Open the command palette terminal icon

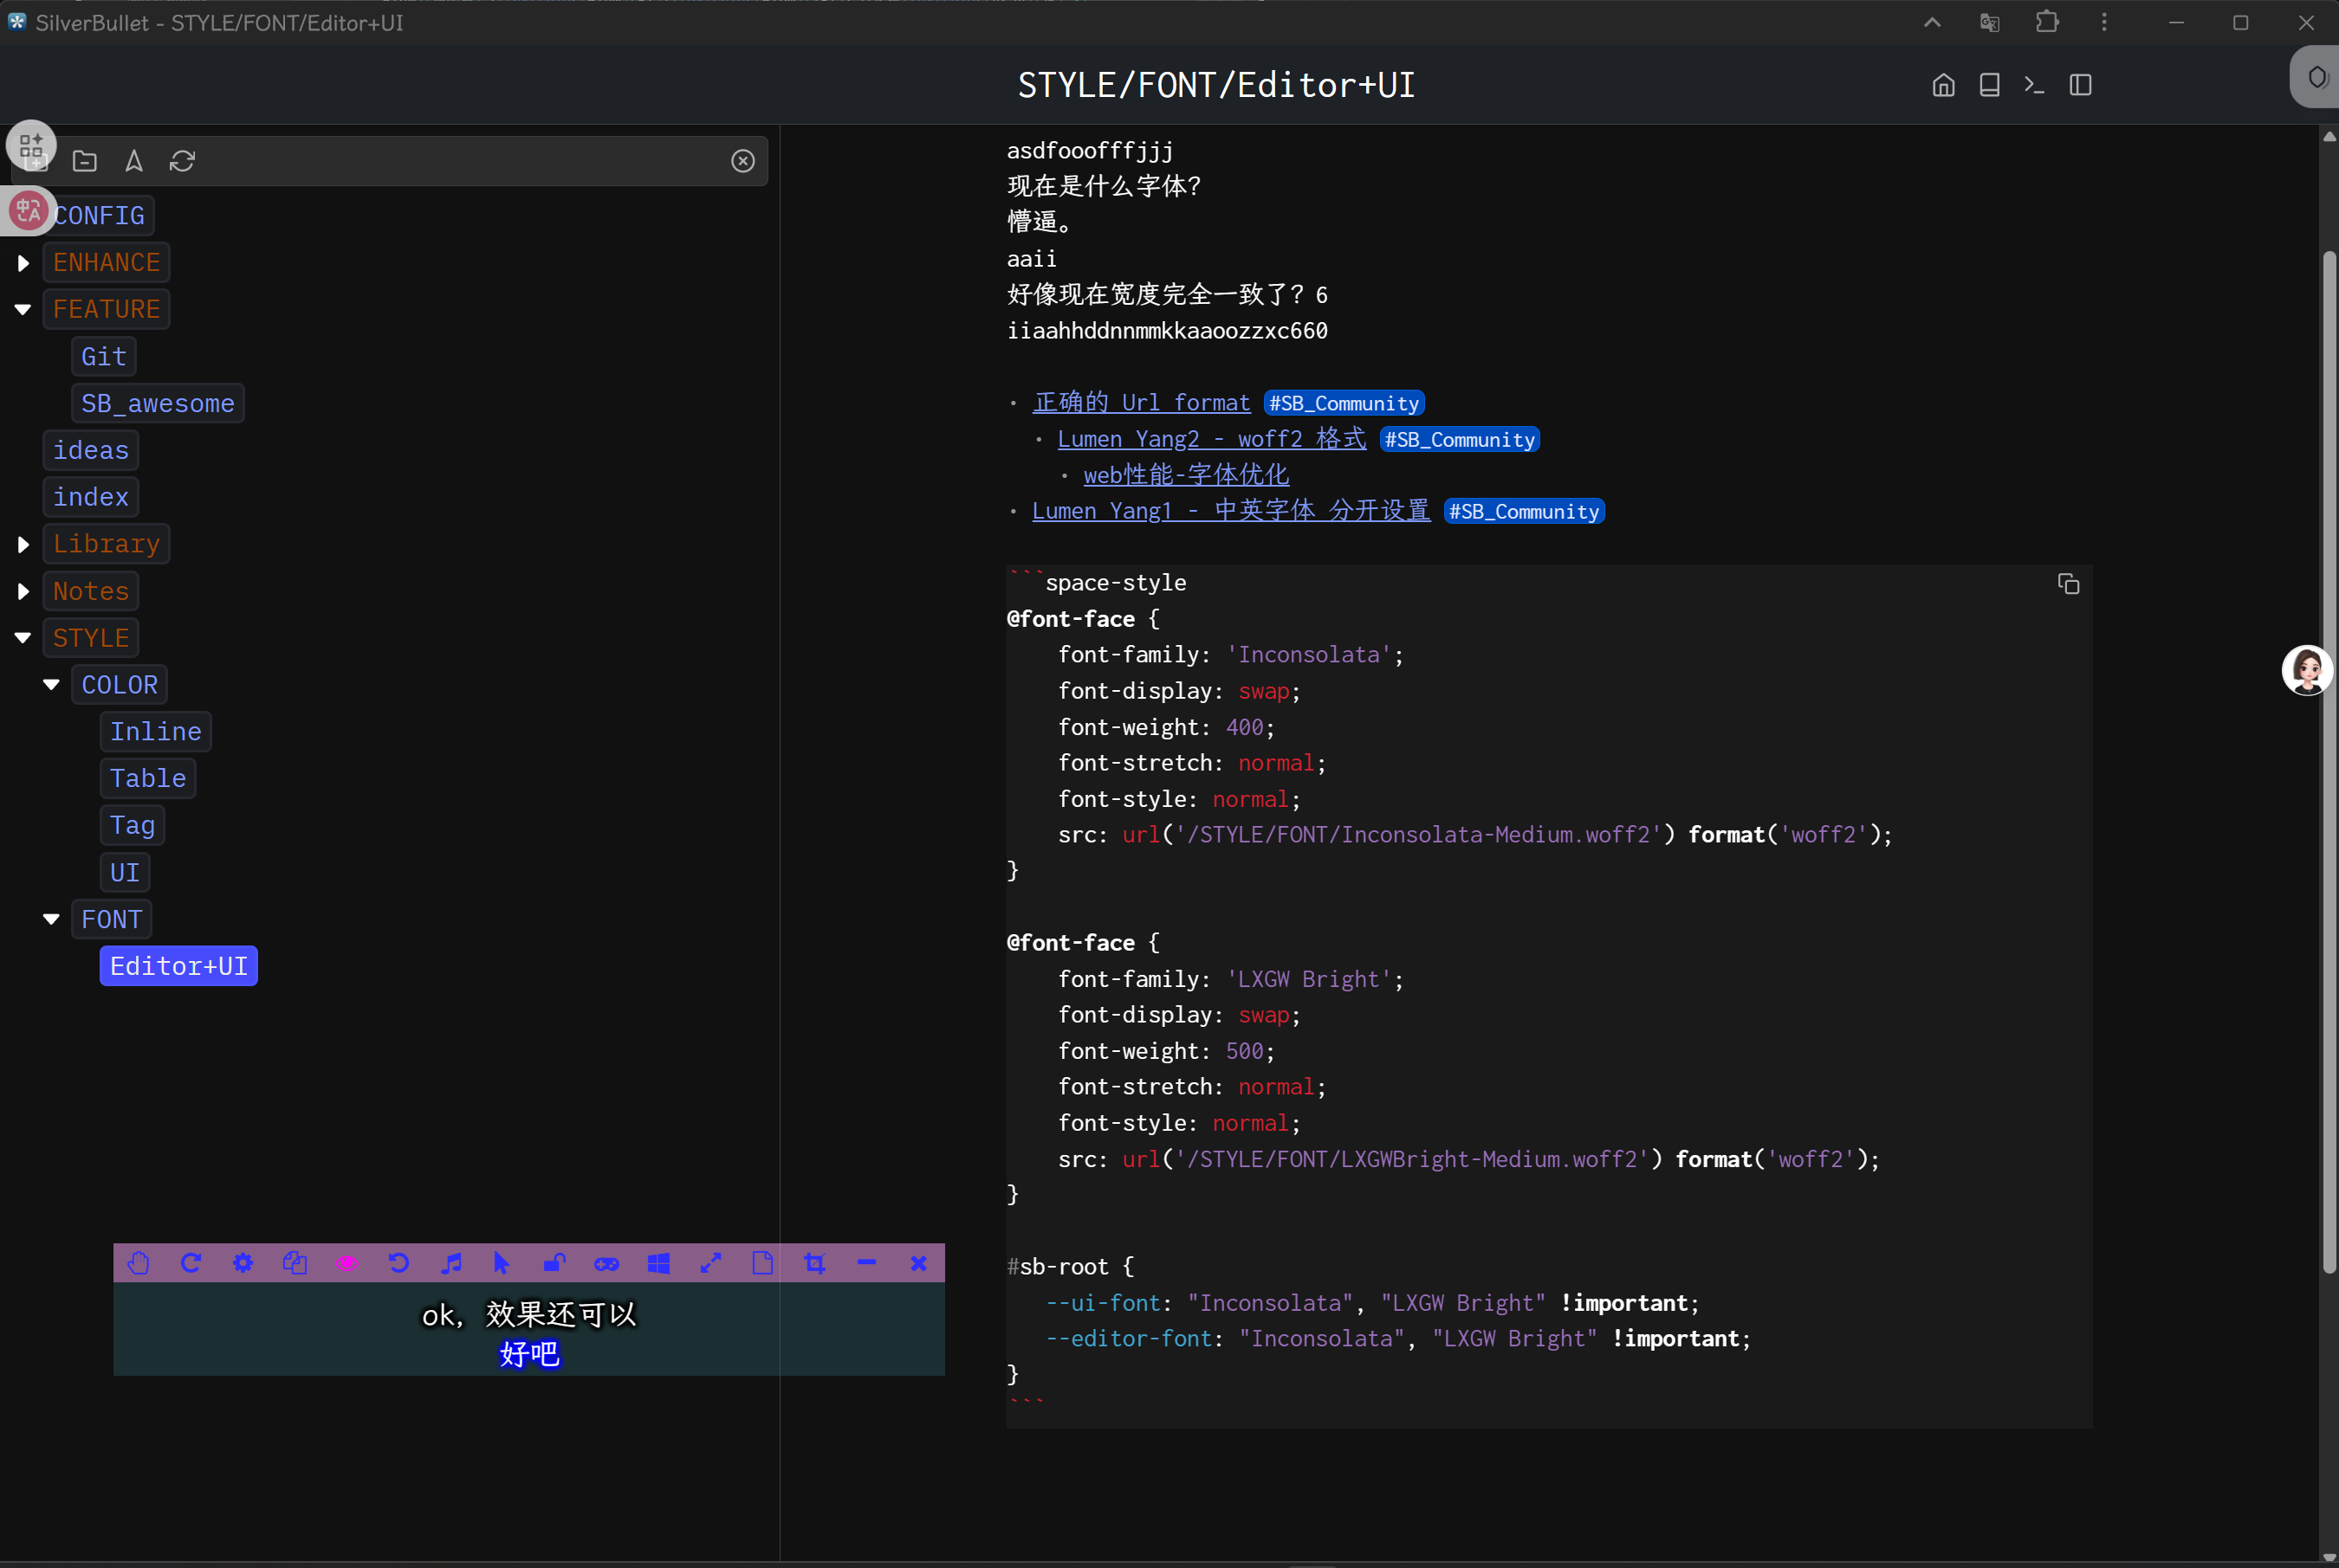2034,85
